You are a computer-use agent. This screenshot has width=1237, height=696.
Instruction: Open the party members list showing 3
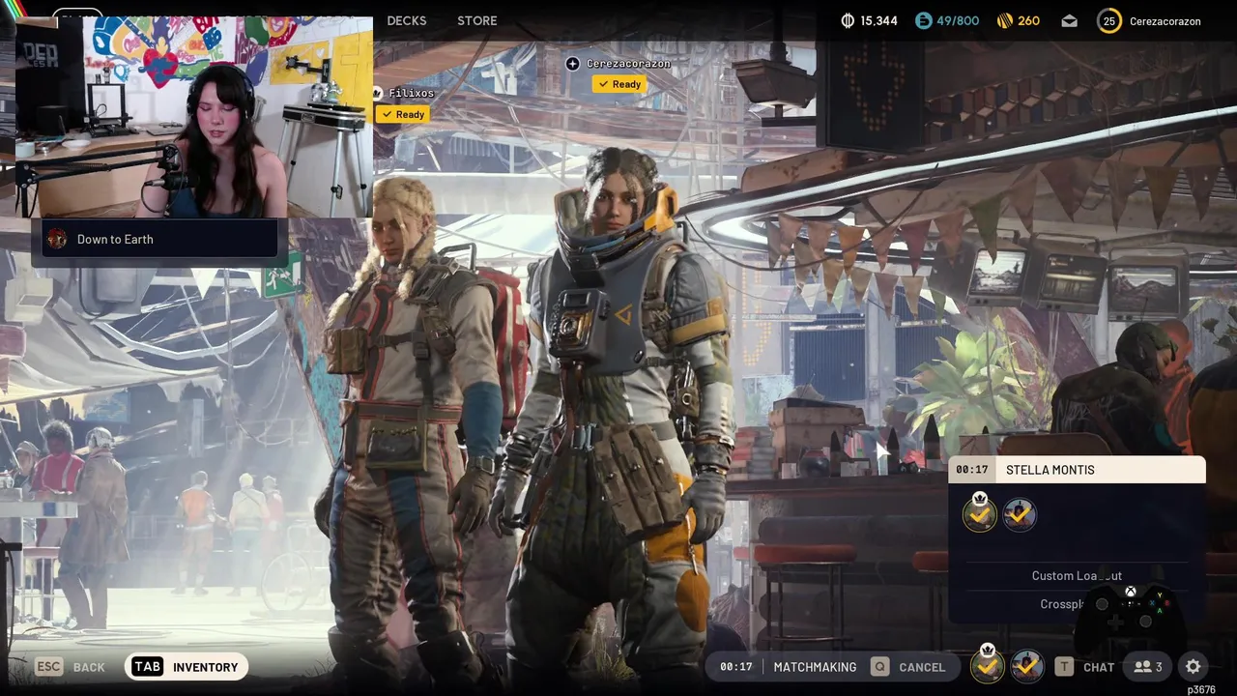tap(1148, 667)
